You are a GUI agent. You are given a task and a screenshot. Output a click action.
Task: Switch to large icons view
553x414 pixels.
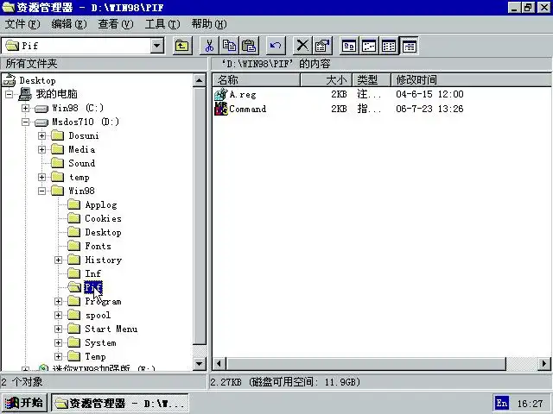(349, 46)
